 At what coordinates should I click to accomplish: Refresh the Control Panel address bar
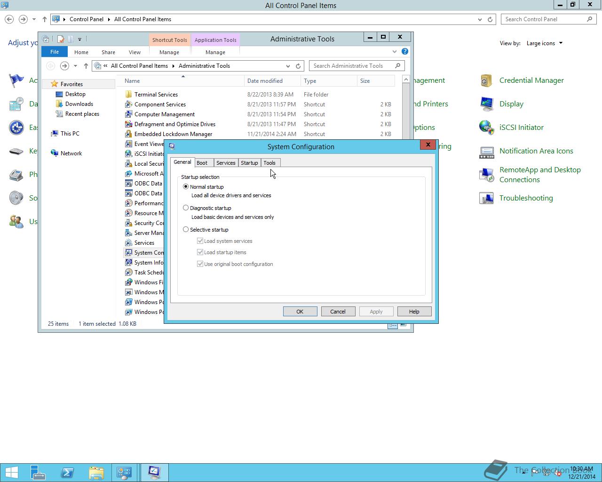(x=490, y=19)
